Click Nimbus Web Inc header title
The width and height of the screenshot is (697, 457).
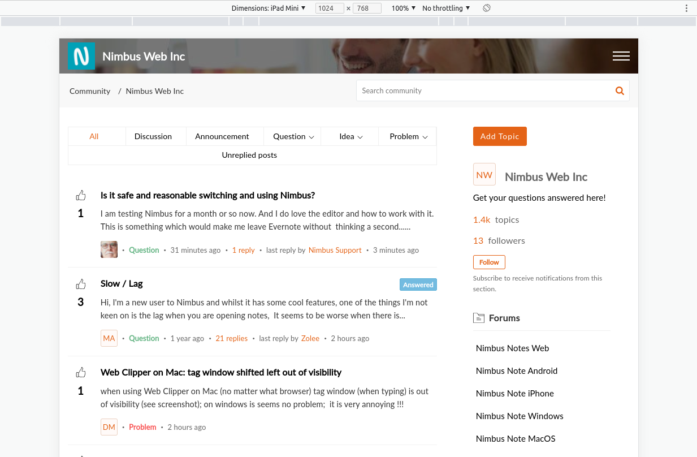click(x=144, y=57)
